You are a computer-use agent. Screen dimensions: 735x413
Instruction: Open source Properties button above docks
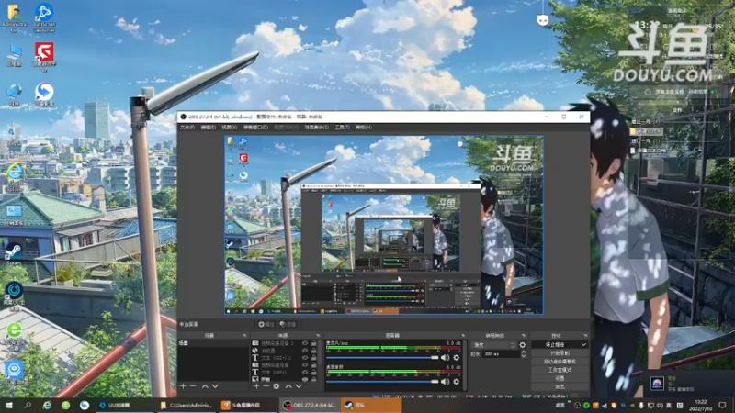266,324
